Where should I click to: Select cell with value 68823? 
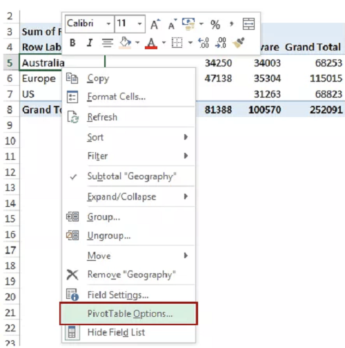[x=328, y=94]
